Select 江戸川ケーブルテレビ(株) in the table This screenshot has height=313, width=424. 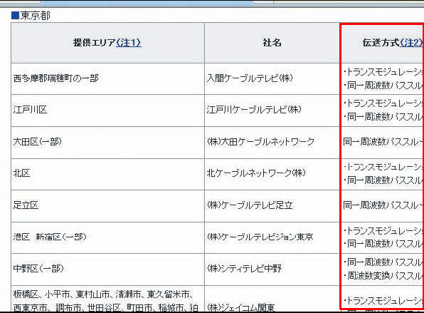coord(272,111)
